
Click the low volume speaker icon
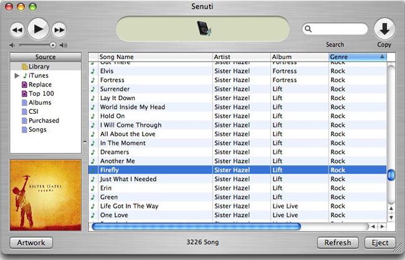coord(12,45)
